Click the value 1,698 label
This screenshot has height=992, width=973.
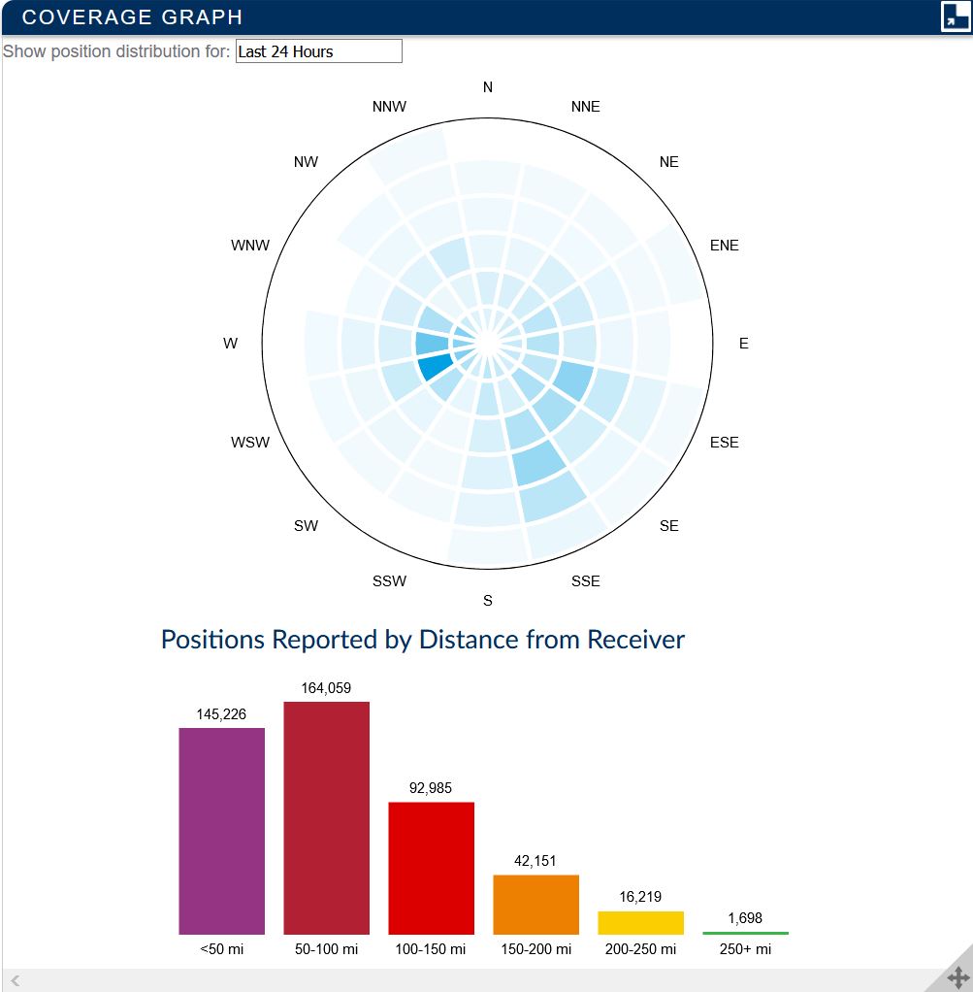click(x=745, y=918)
